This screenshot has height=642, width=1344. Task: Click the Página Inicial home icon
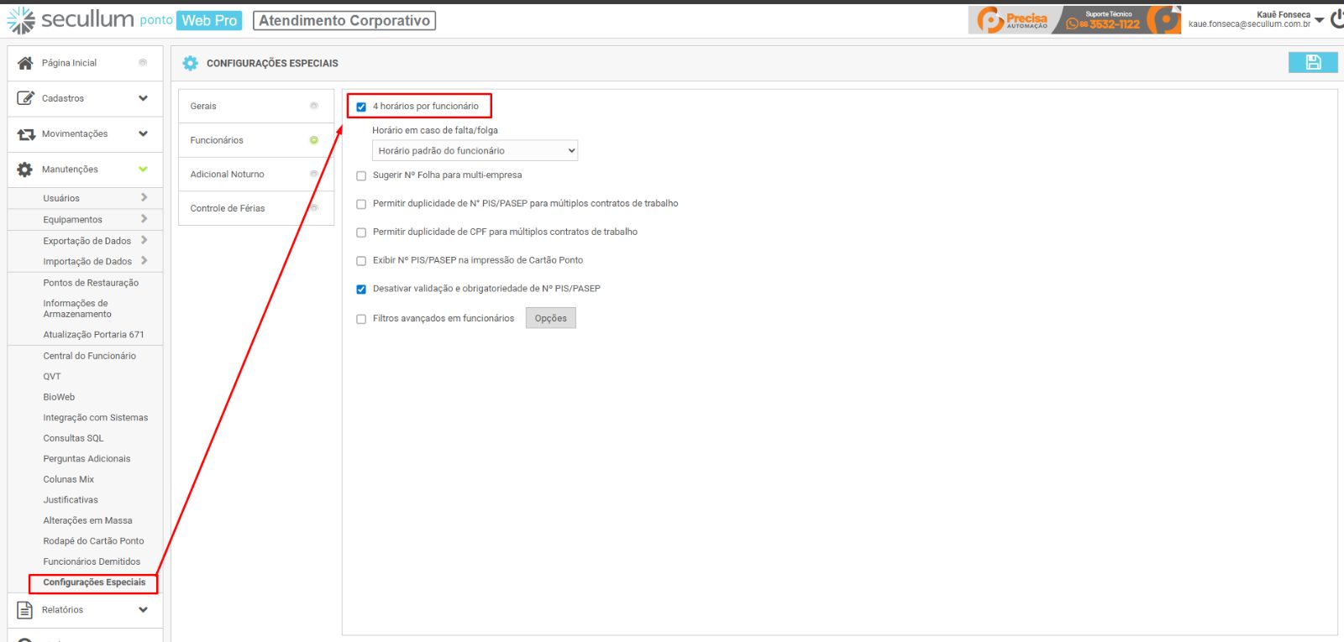(25, 63)
